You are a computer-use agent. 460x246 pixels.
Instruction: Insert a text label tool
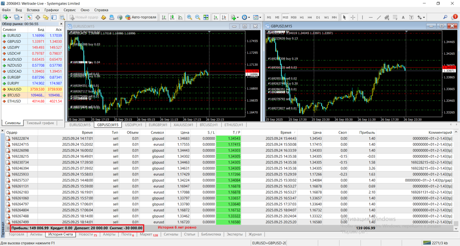pos(411,17)
